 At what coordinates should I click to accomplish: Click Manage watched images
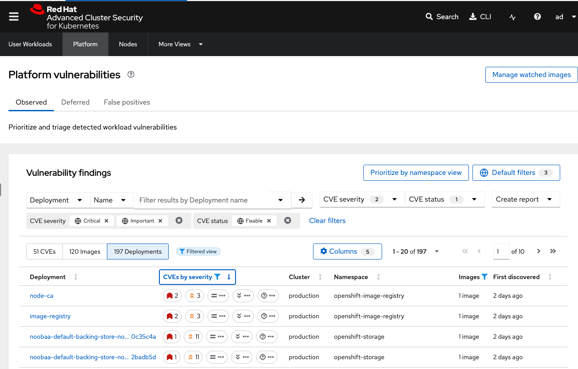(x=531, y=74)
